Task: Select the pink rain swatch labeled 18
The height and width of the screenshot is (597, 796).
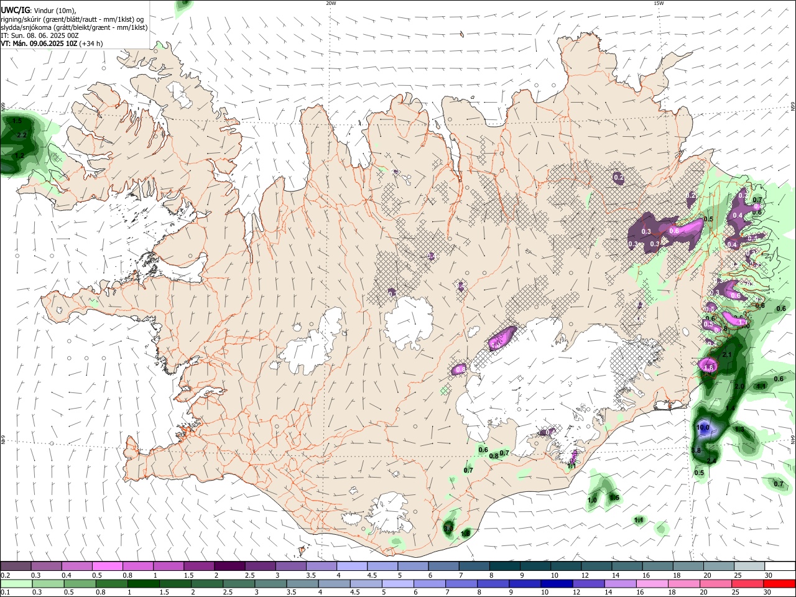Action: coord(684,583)
